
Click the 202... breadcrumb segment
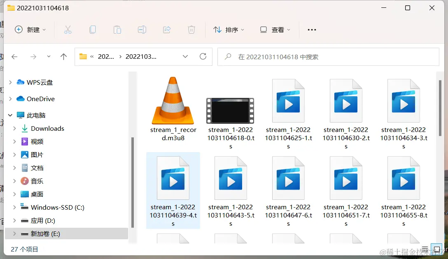pos(106,56)
